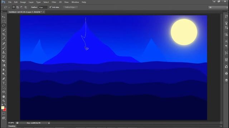Click the Refine Edge button
The height and width of the screenshot is (128, 229).
click(70, 7)
